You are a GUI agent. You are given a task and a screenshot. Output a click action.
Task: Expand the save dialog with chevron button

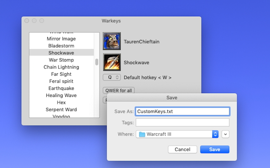click(x=226, y=134)
